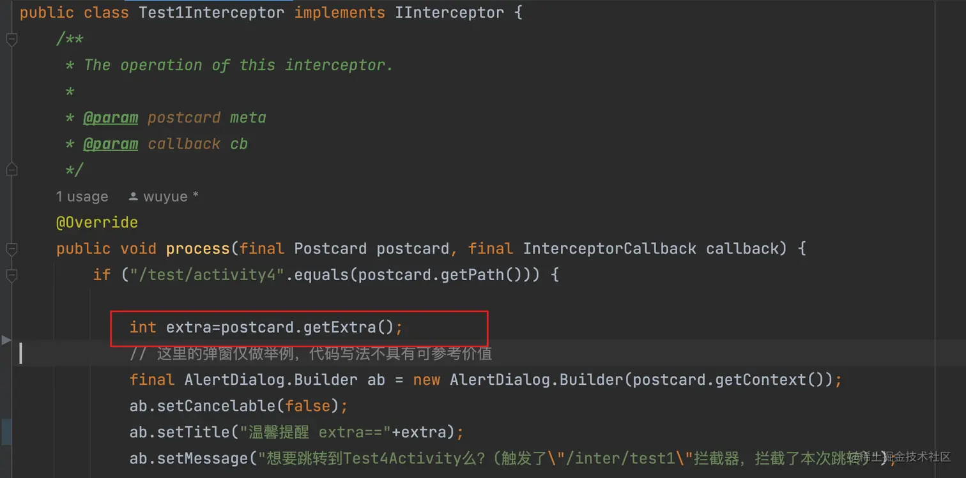Viewport: 966px width, 478px height.
Task: Click the first @param tag
Action: [x=111, y=117]
